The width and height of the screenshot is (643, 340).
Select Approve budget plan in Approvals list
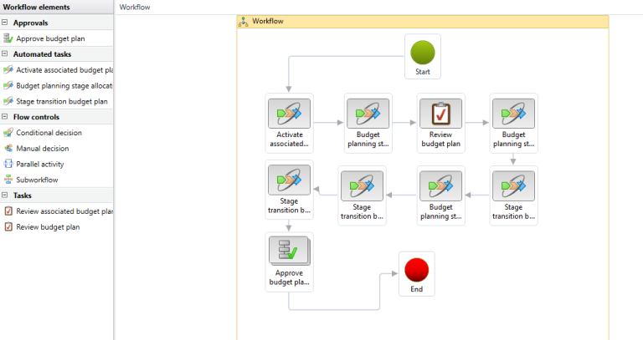(x=49, y=38)
